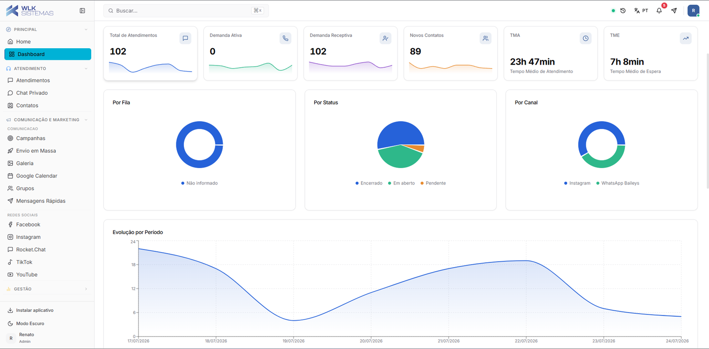709x349 pixels.
Task: Open Instagram under Redes Sociais
Action: (48, 237)
